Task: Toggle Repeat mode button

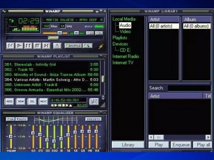Action: click(87, 46)
